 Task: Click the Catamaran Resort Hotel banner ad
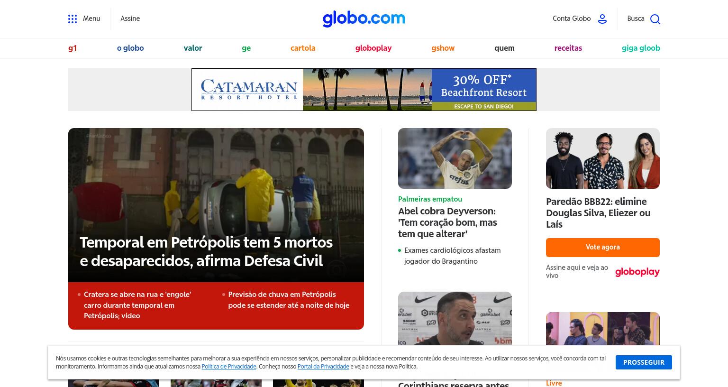coord(364,90)
